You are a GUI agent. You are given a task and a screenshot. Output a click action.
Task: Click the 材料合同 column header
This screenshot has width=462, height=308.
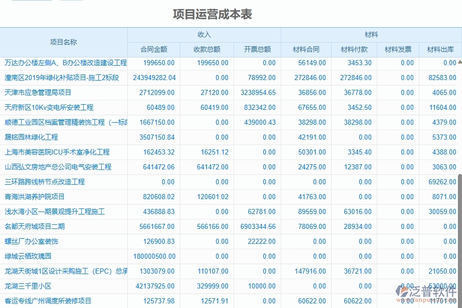(x=306, y=49)
